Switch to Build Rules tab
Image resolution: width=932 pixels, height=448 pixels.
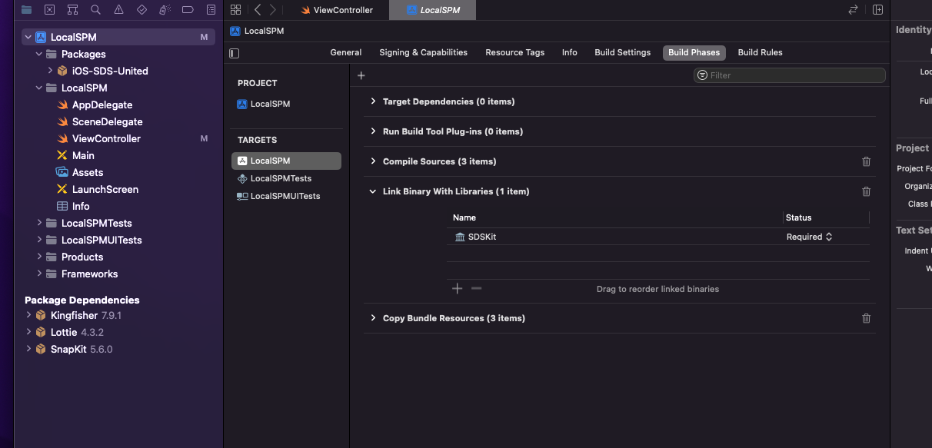click(x=760, y=52)
